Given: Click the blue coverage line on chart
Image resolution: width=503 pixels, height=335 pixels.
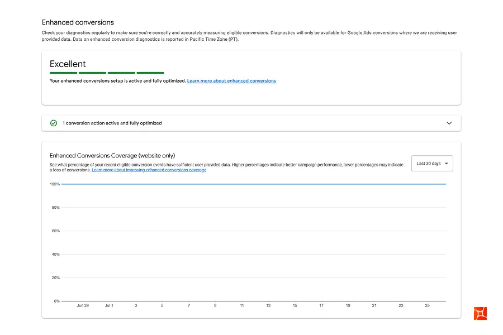Looking at the screenshot, I should 253,184.
